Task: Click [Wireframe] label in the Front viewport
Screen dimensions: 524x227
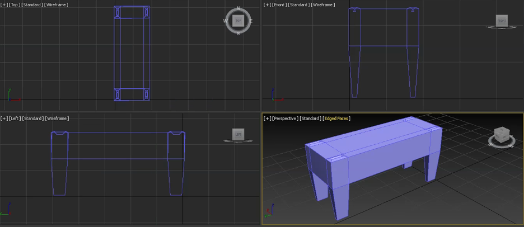Action: tap(323, 5)
